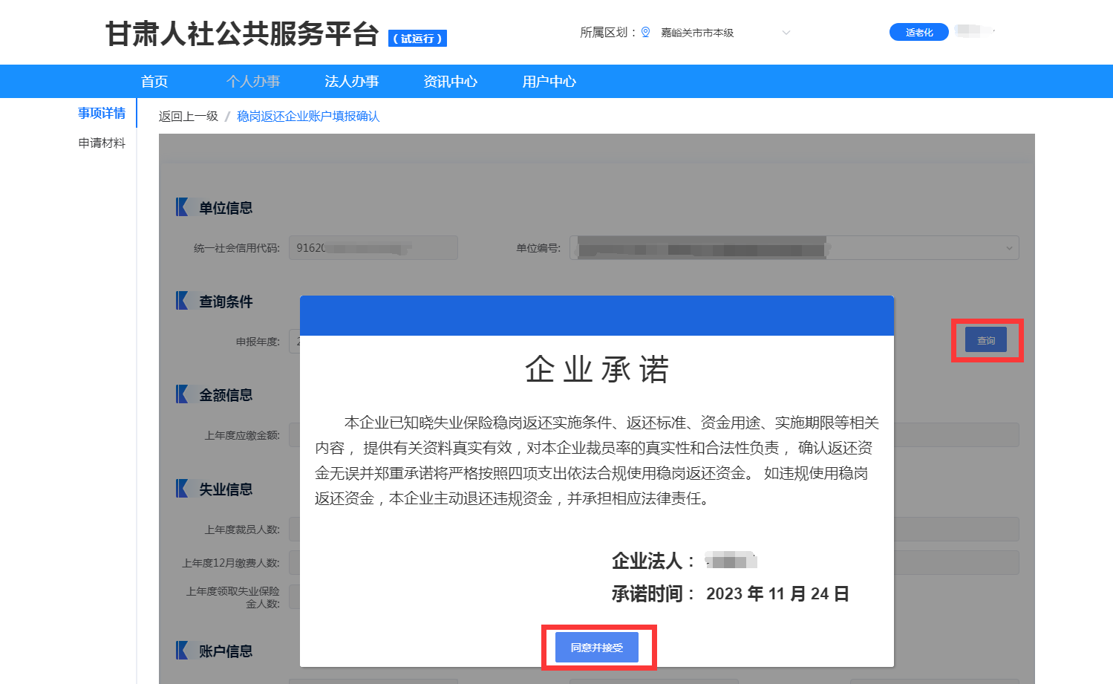Click the 查询 button

coord(985,340)
